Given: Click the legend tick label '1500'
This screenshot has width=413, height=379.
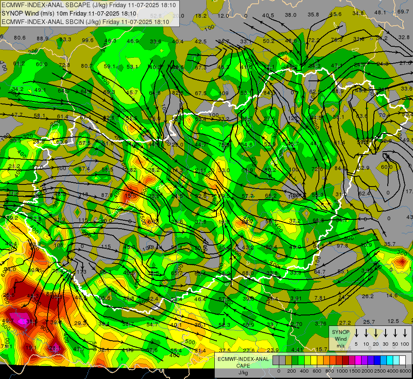Looking at the screenshot, I should [354, 371].
